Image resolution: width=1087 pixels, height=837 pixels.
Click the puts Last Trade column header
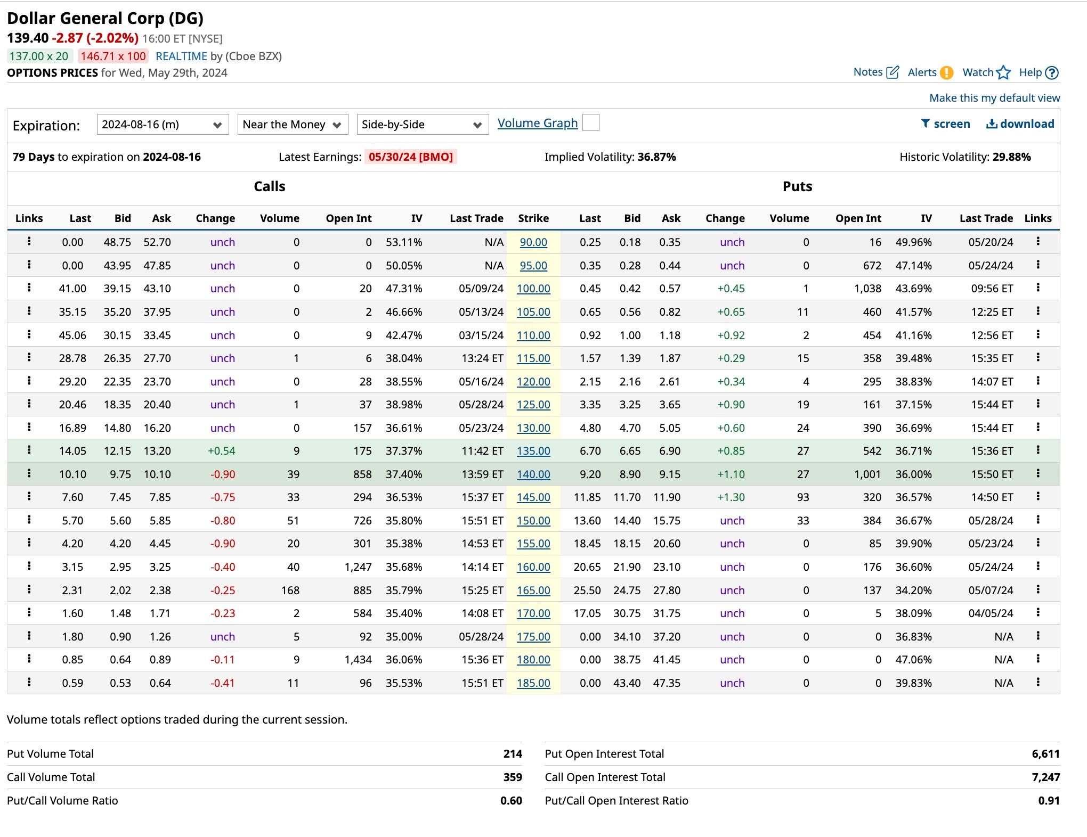pyautogui.click(x=986, y=218)
